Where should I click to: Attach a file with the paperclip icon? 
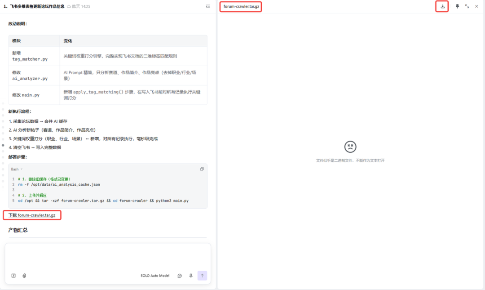click(x=24, y=276)
